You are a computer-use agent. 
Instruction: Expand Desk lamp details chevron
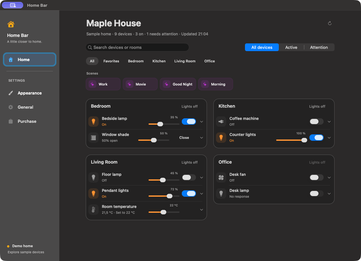pos(329,194)
